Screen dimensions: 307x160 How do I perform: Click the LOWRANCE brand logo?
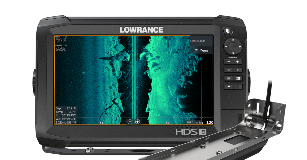[141, 30]
